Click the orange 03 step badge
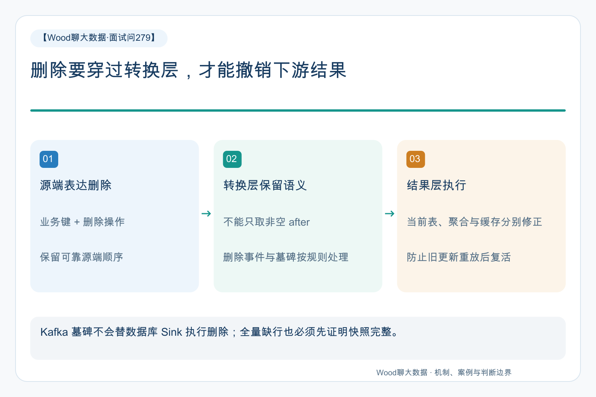 click(x=416, y=159)
